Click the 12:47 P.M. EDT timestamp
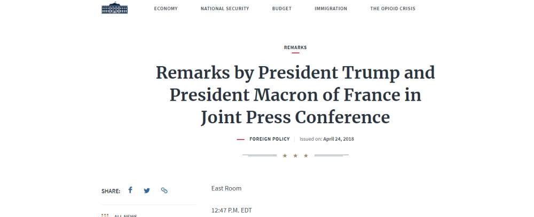The height and width of the screenshot is (217, 534). (231, 211)
